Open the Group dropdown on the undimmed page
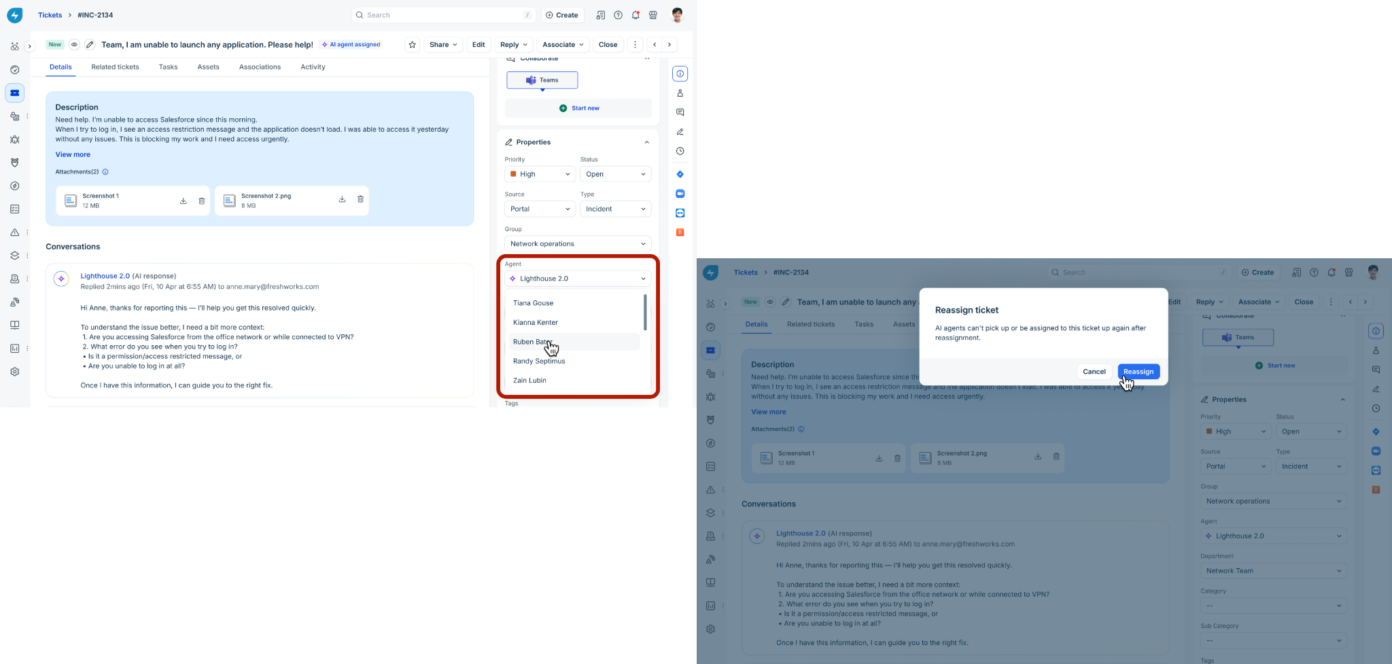Screen dimensions: 1392x664 coord(578,244)
